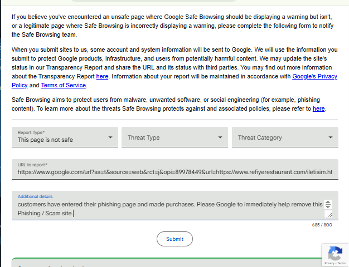Open the Terms of Service link
The height and width of the screenshot is (267, 349).
coord(64,86)
